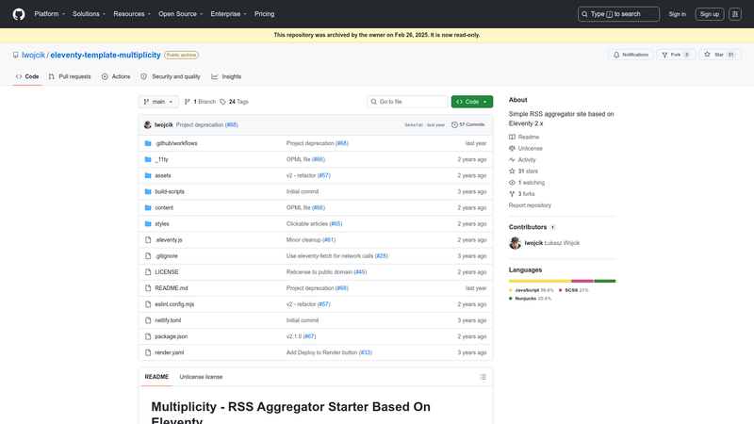Click the eslint.config.mjs file icon
The width and height of the screenshot is (754, 424).
click(148, 304)
